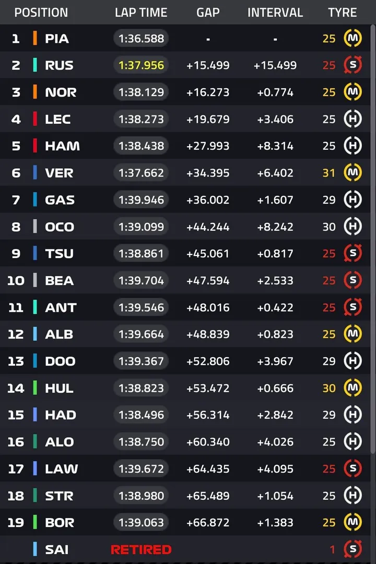The height and width of the screenshot is (564, 376).
Task: Select the hard tyre icon in LEC row
Action: [352, 119]
